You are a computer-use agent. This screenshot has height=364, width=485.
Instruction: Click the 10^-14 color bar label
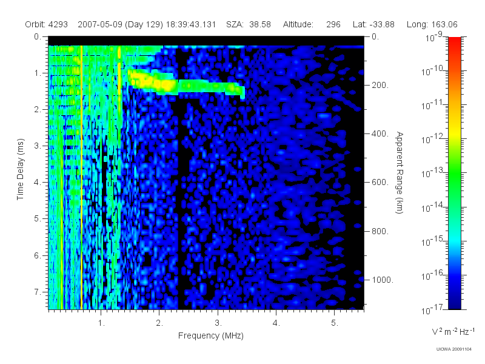point(433,207)
